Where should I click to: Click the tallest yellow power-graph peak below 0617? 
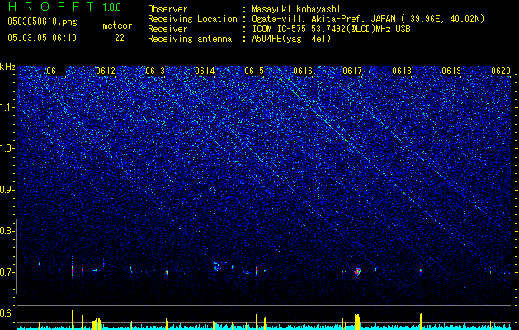pos(356,320)
